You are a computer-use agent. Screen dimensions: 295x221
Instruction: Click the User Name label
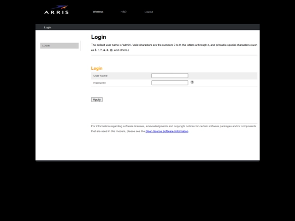(x=101, y=76)
